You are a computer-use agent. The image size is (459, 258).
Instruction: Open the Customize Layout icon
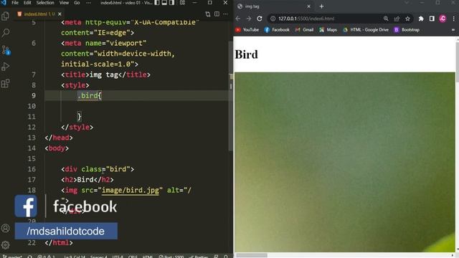point(183,3)
